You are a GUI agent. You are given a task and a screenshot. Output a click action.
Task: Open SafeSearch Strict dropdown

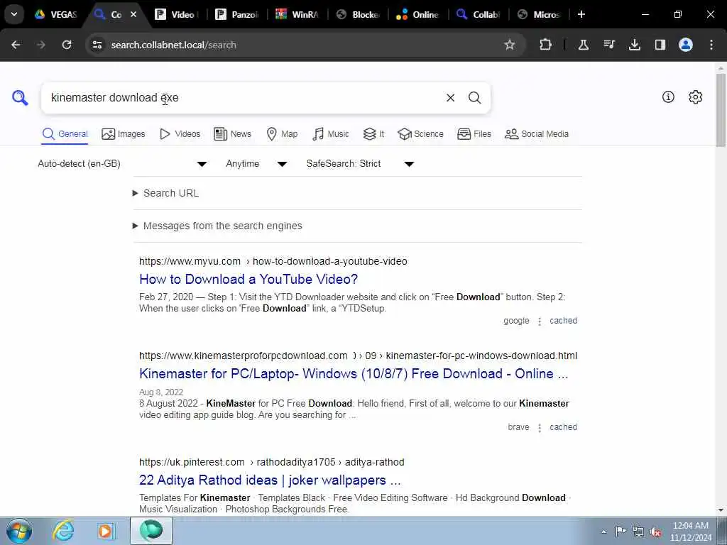tap(360, 164)
